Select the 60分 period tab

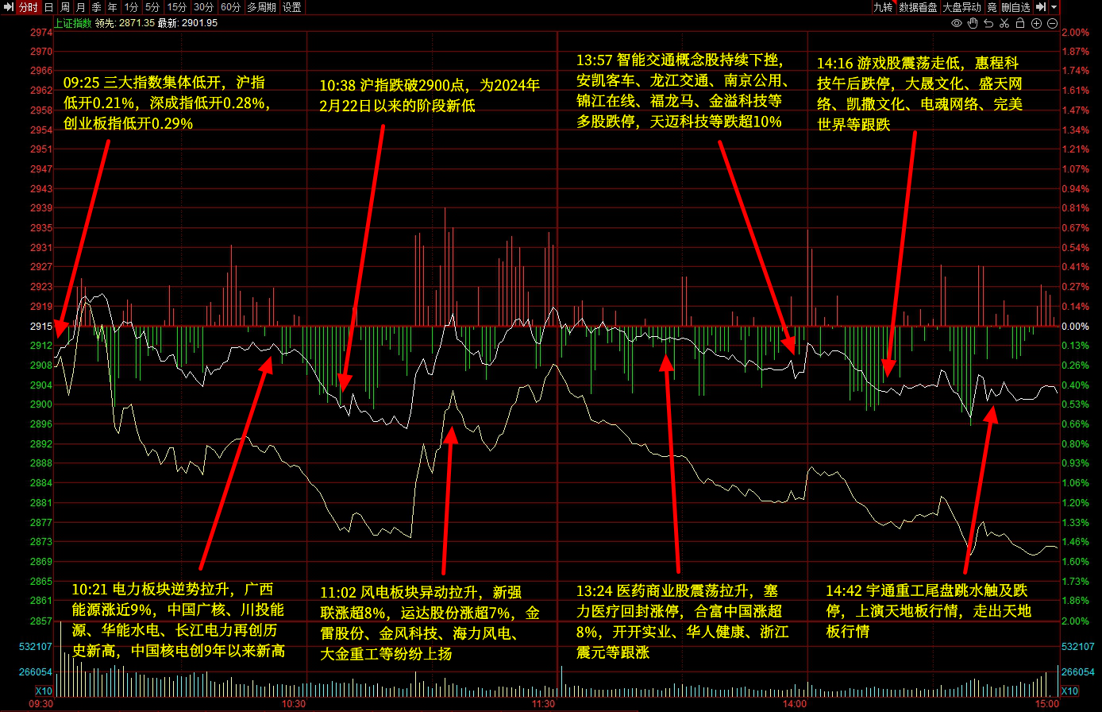tap(230, 7)
